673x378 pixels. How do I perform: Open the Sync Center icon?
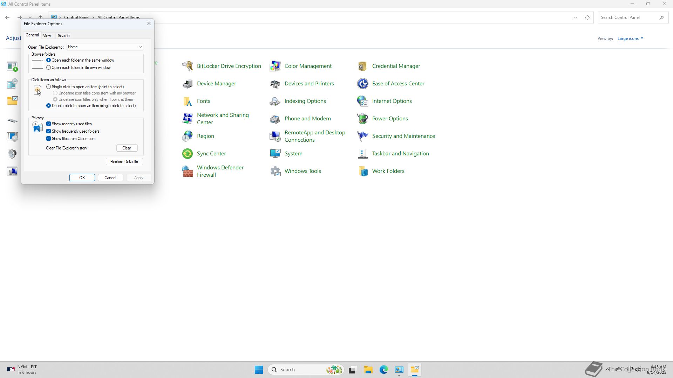(188, 154)
